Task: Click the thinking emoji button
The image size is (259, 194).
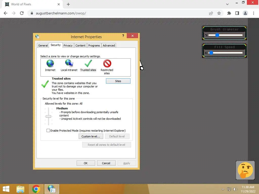Action: pos(245,170)
